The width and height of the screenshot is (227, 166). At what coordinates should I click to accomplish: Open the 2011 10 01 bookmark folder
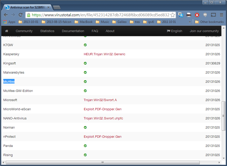click(166, 22)
